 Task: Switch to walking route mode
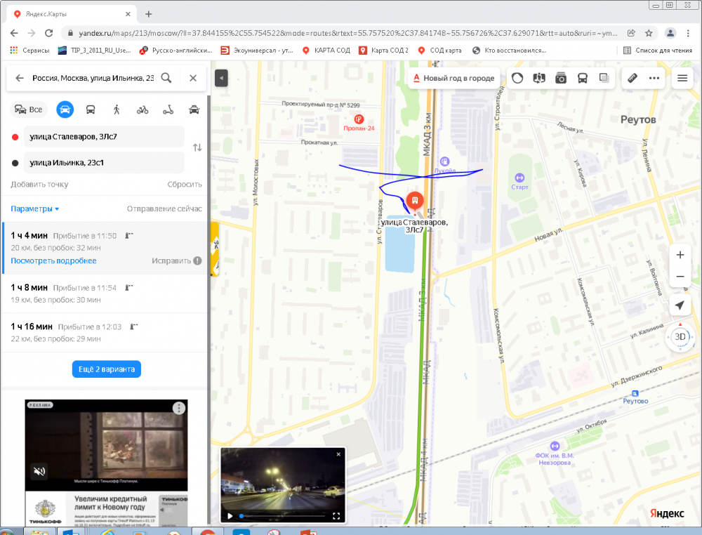(117, 110)
